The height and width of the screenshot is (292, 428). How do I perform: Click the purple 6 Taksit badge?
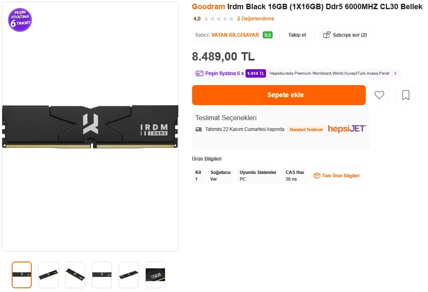point(20,20)
